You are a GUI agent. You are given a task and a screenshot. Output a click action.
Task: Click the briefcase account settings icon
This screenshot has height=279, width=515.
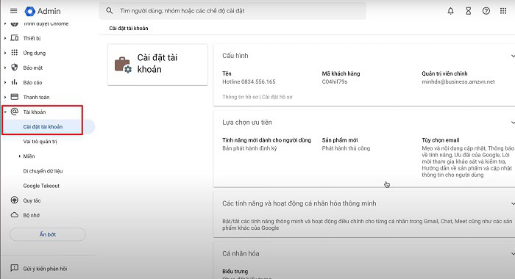coord(123,65)
